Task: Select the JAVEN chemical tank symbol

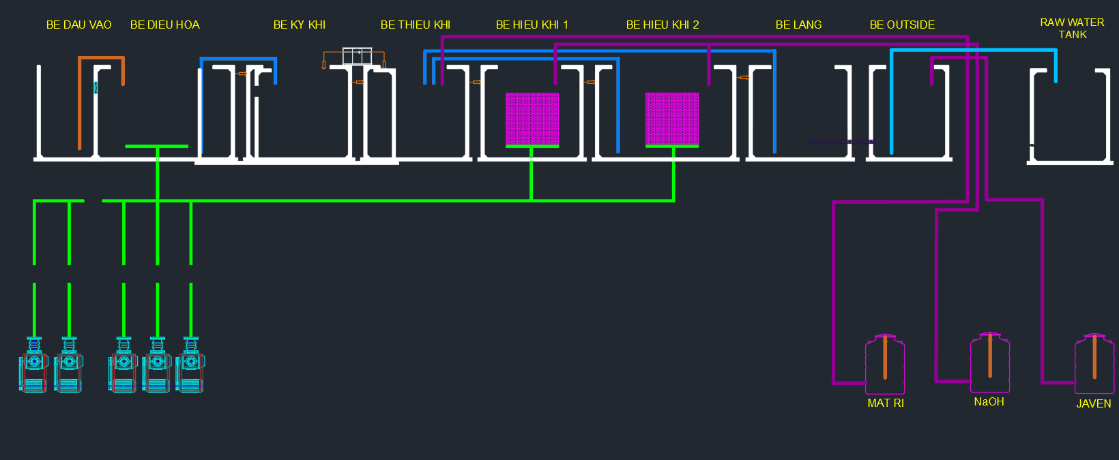Action: point(1094,364)
